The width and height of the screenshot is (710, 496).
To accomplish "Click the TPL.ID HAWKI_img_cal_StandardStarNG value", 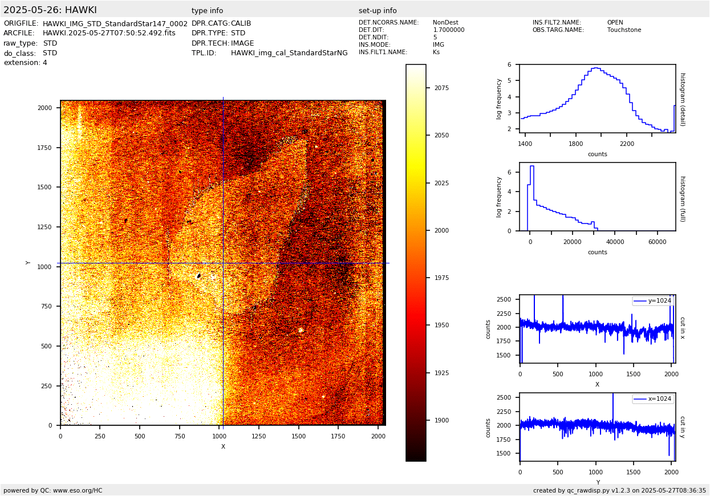I will point(289,53).
